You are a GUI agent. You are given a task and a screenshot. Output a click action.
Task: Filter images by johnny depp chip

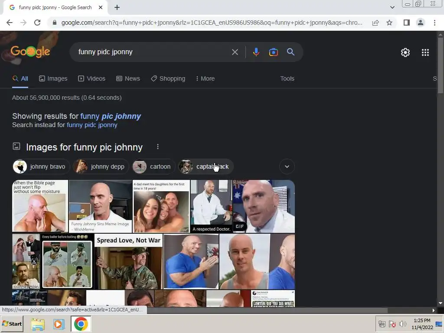pos(101,166)
